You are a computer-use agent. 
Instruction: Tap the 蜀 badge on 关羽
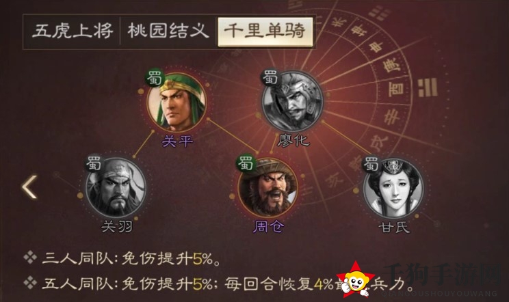coord(94,163)
